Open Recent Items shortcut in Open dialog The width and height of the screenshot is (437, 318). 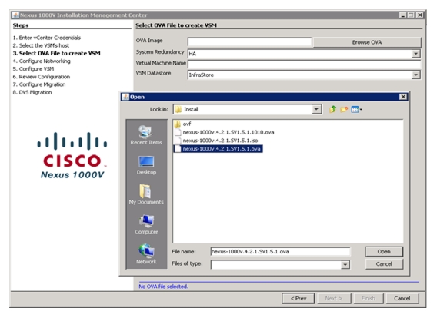coord(146,135)
